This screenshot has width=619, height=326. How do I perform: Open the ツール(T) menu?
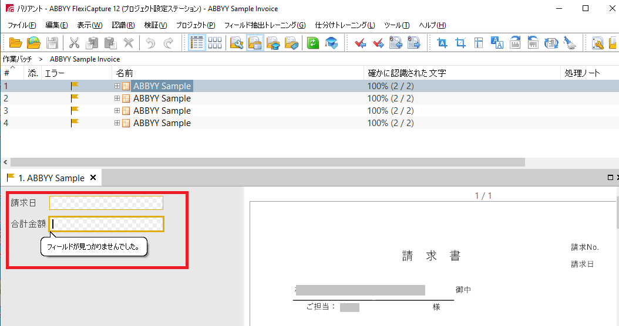pyautogui.click(x=397, y=25)
